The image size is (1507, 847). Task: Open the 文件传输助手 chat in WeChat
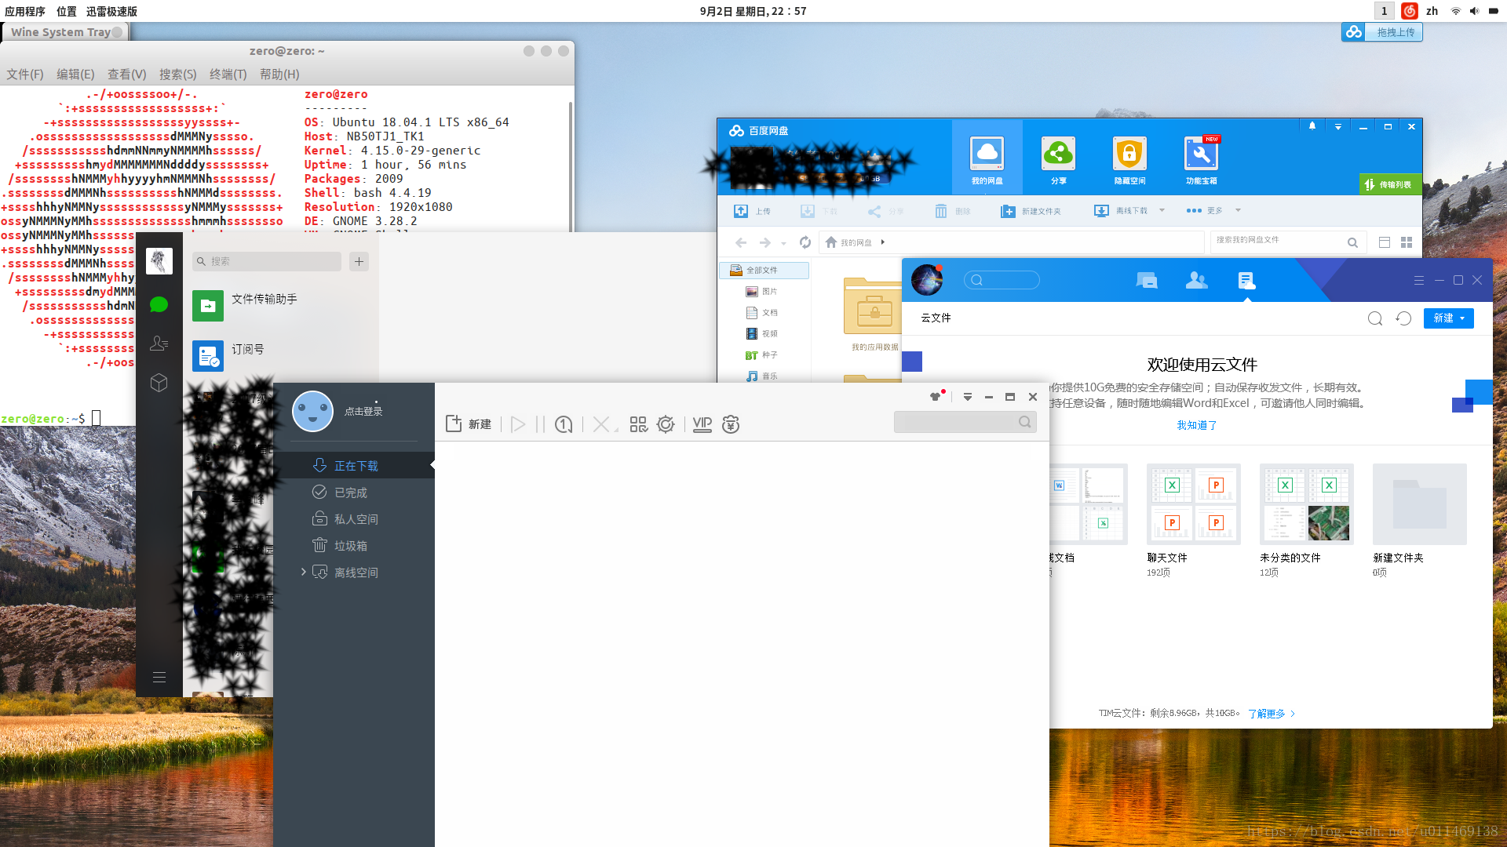[283, 305]
